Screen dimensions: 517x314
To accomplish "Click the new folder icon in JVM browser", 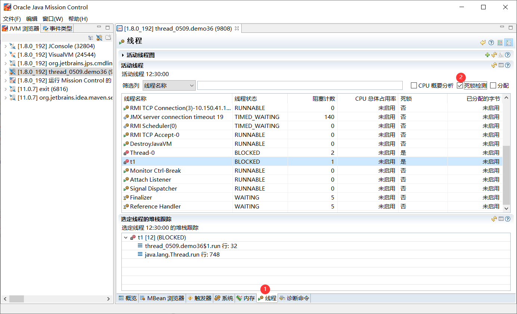I will [x=108, y=38].
